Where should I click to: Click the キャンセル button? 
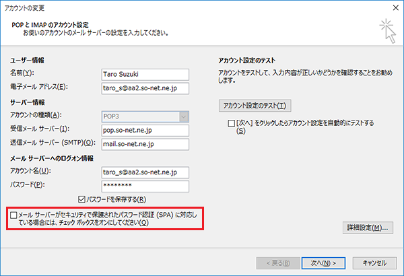point(374,263)
